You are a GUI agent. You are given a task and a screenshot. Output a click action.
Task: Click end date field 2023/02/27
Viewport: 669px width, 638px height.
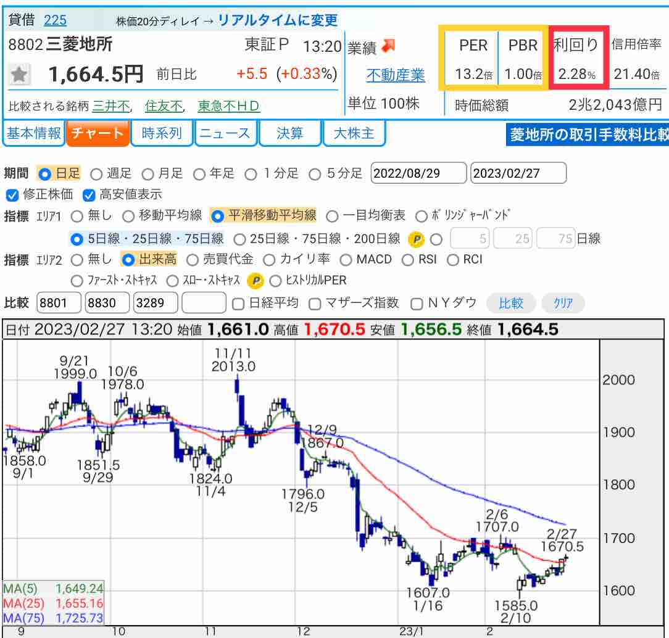pos(518,173)
